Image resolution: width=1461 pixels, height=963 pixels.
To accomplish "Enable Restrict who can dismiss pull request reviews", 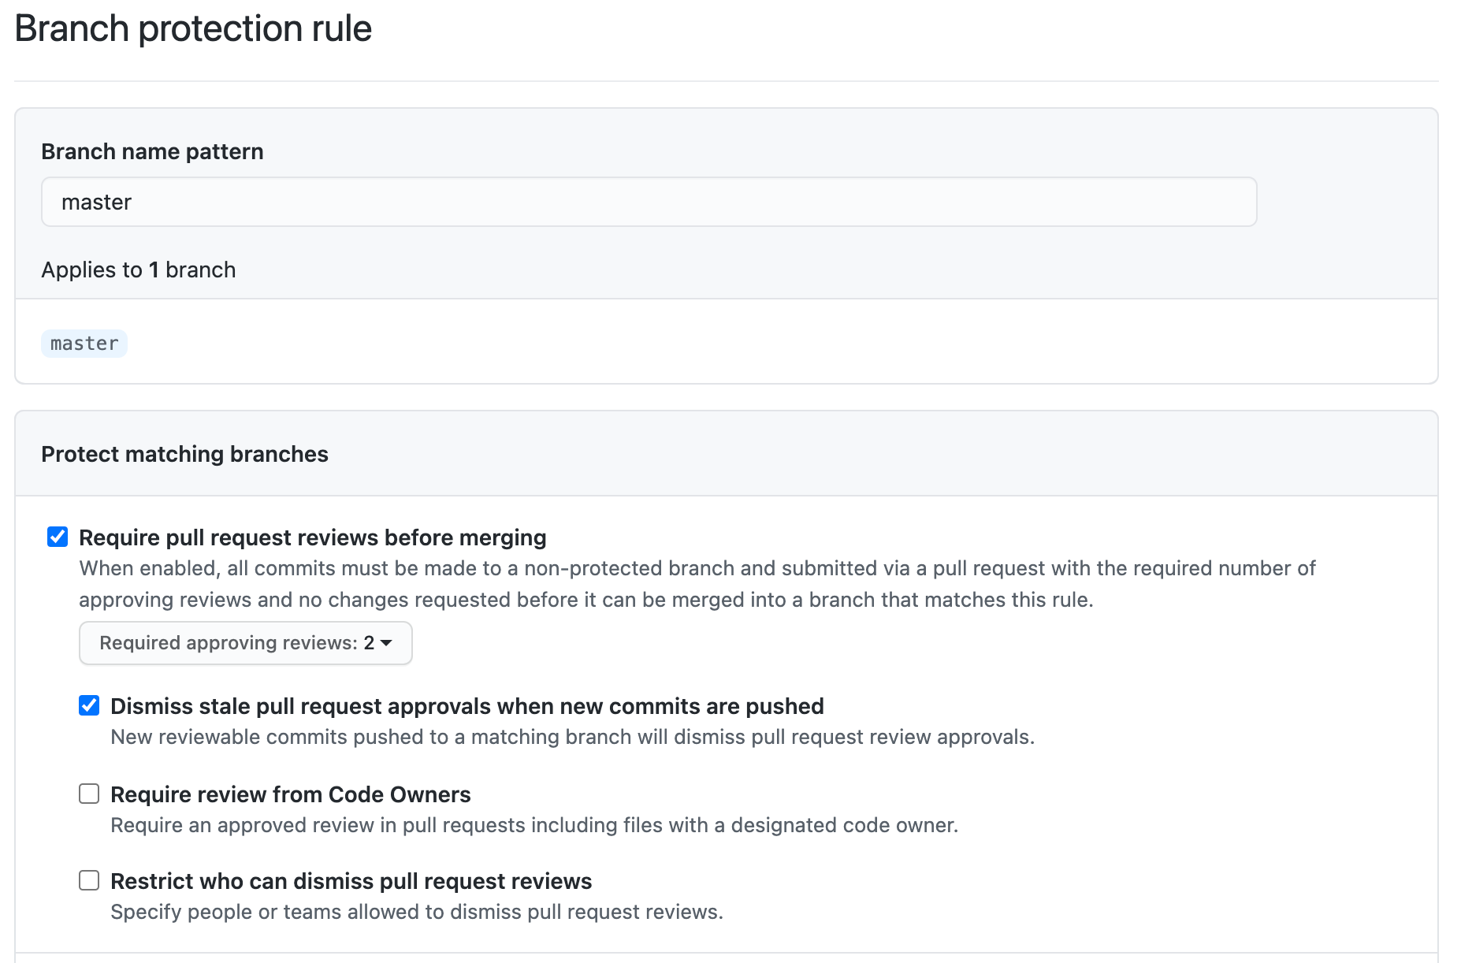I will (x=89, y=880).
